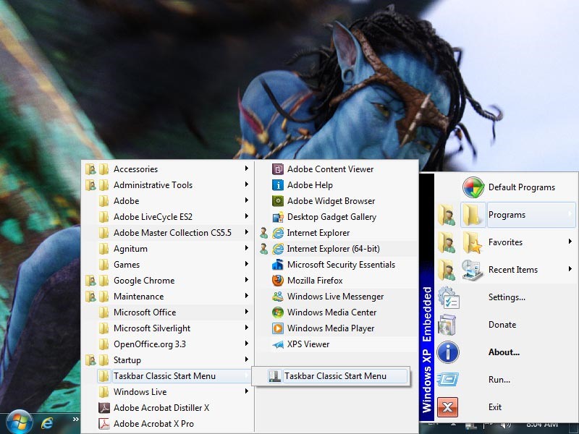The width and height of the screenshot is (579, 434).
Task: Click the Recent Items documents icon
Action: pyautogui.click(x=473, y=270)
